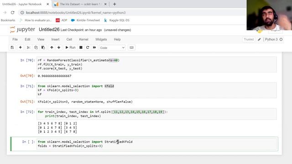The width and height of the screenshot is (292, 164).
Task: Click the site info icon in the address bar
Action: coord(22,13)
